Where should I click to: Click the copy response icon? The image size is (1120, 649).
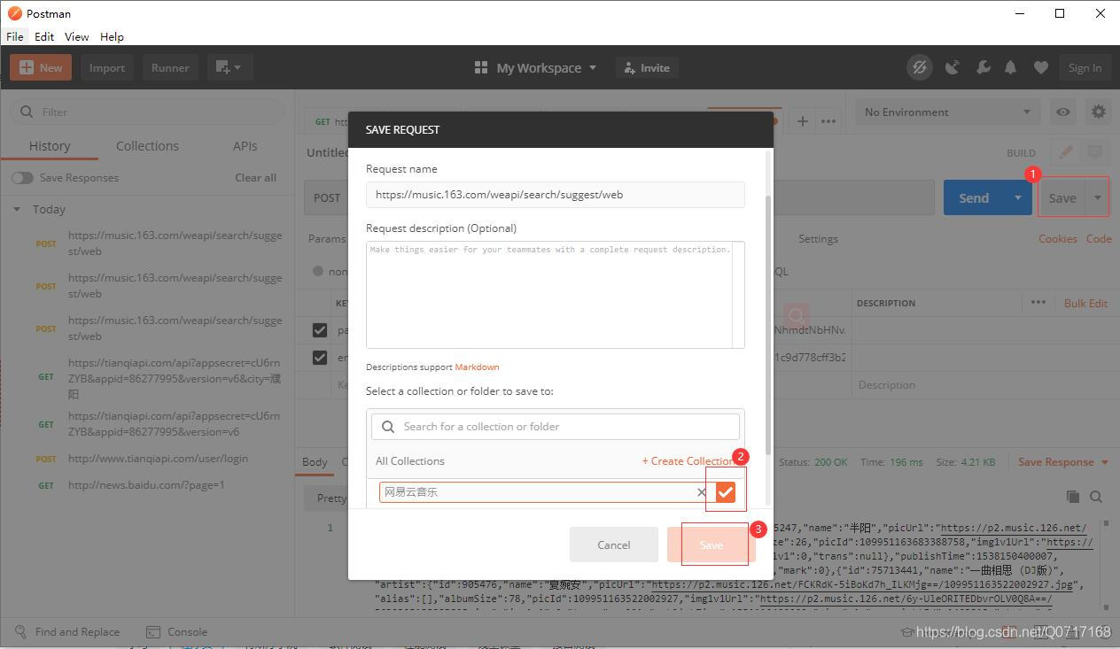pyautogui.click(x=1073, y=497)
